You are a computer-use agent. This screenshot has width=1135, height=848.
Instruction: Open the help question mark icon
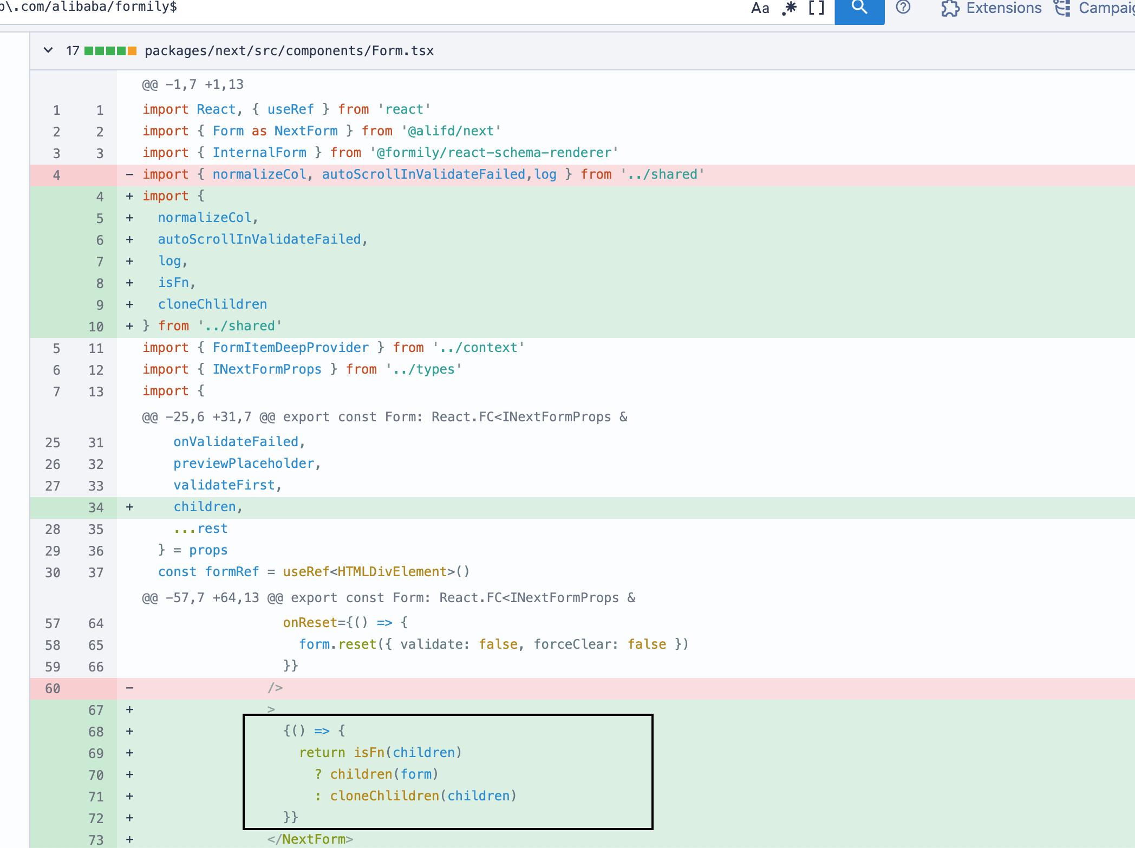tap(903, 8)
